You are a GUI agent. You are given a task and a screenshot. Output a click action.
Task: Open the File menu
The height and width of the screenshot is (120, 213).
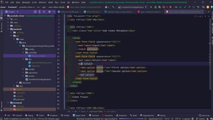(x=7, y=2)
